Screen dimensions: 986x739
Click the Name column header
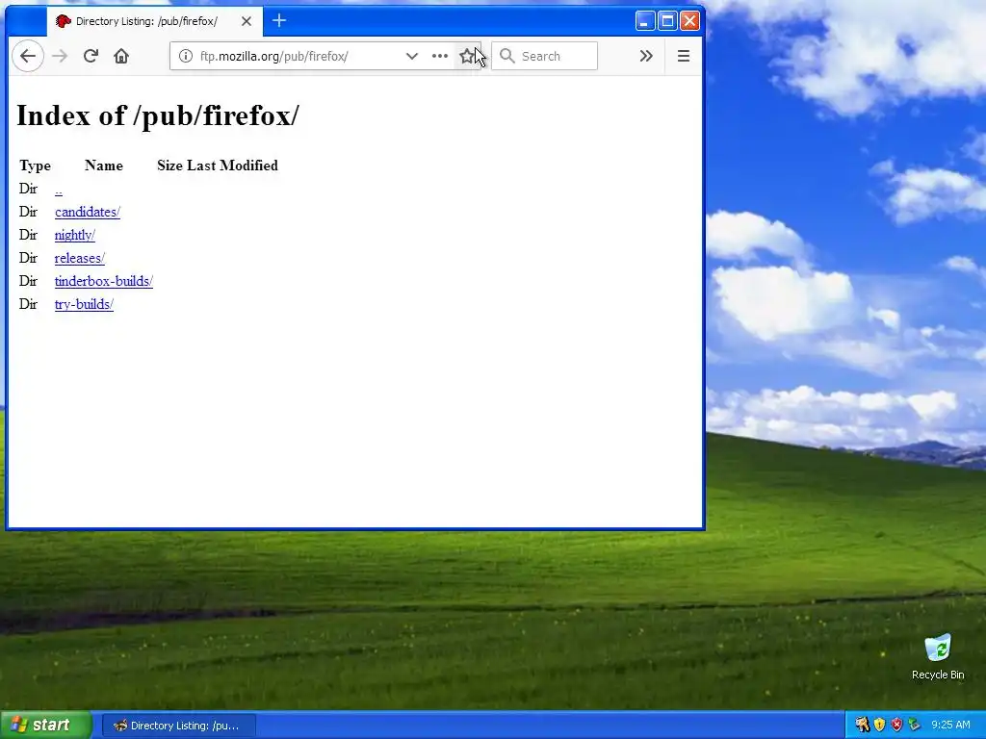(104, 166)
